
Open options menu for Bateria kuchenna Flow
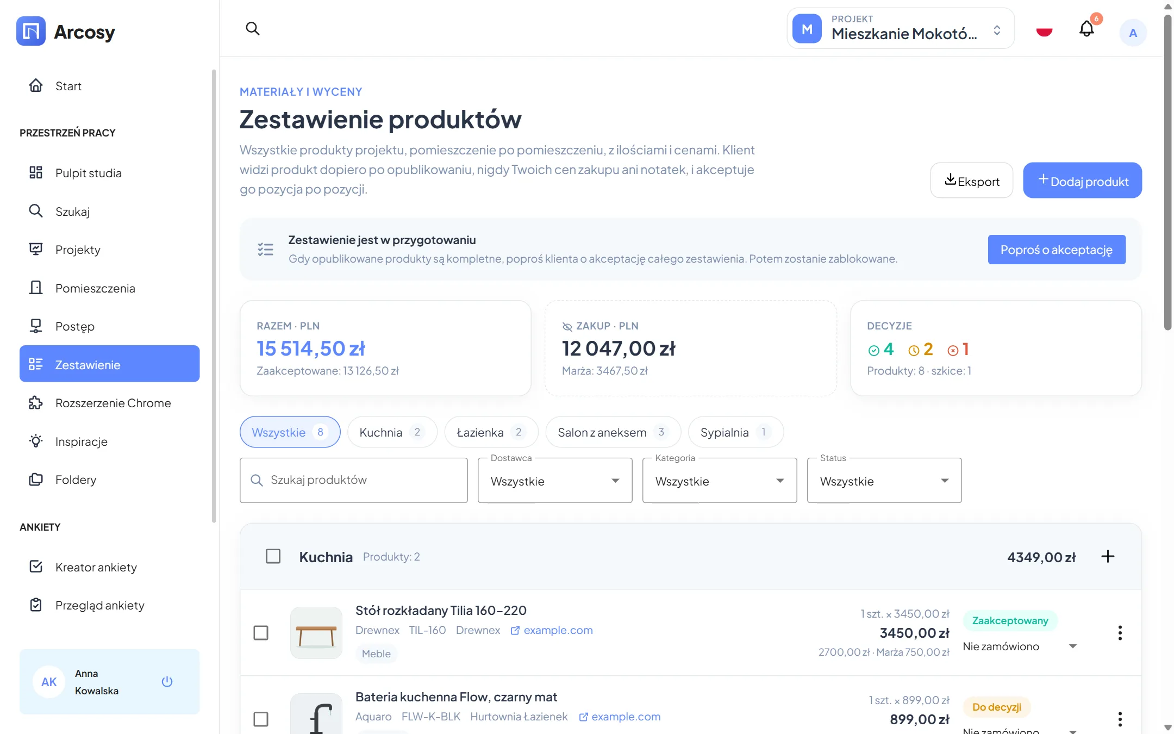point(1120,719)
